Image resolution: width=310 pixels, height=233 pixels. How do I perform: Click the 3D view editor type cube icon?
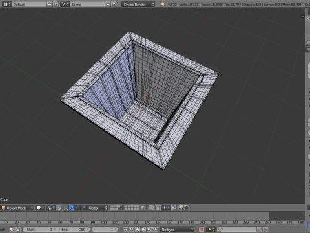(x=3, y=208)
